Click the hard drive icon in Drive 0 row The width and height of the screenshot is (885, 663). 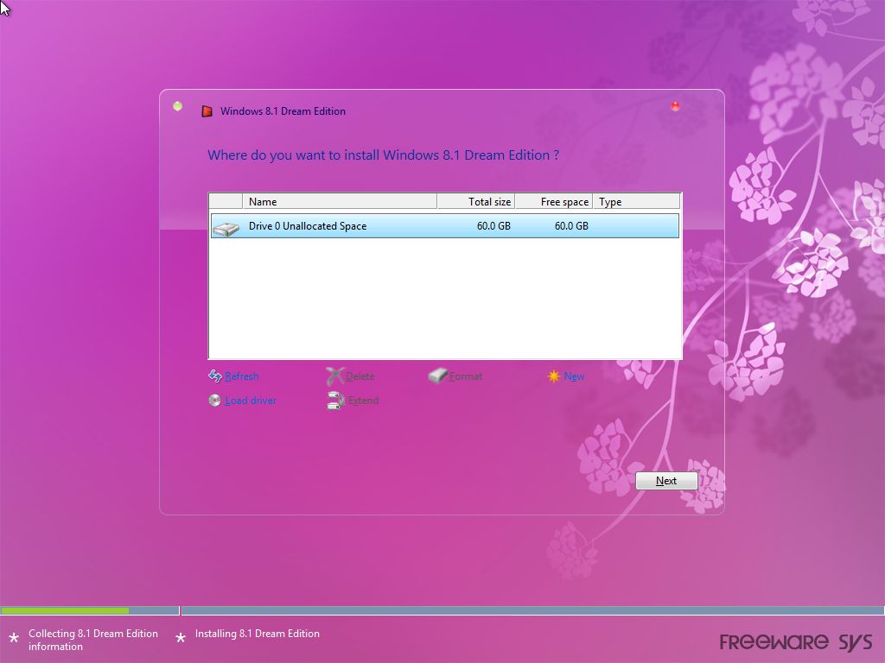point(226,228)
